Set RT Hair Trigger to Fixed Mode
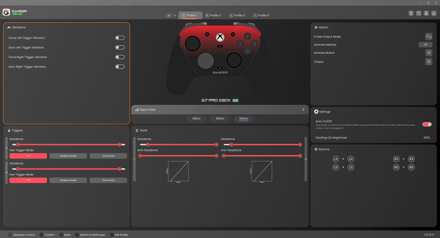 pyautogui.click(x=108, y=180)
